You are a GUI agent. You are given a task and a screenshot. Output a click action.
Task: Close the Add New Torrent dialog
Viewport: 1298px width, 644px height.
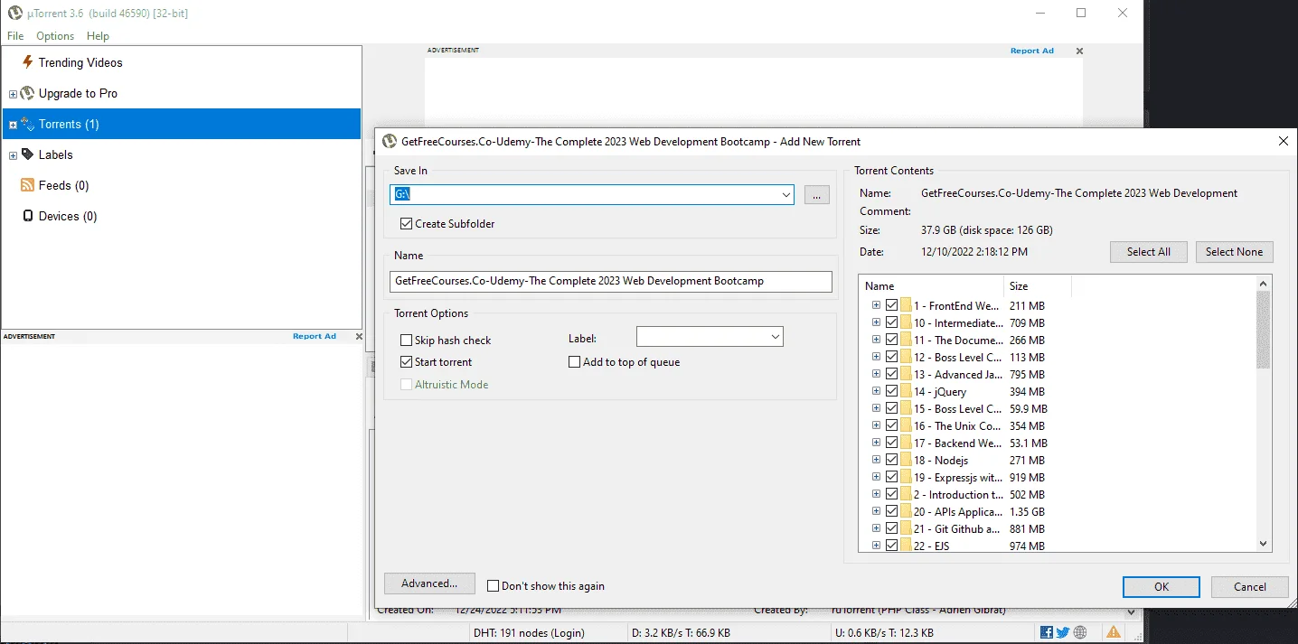1284,141
